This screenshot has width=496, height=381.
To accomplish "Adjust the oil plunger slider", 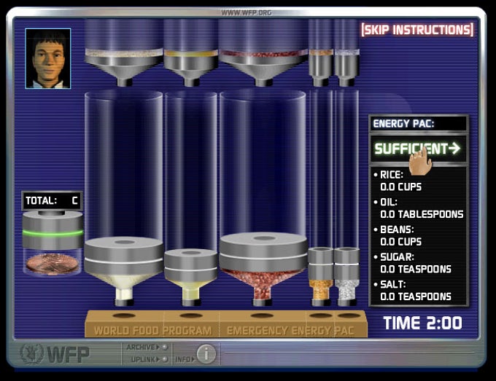I will coord(191,264).
